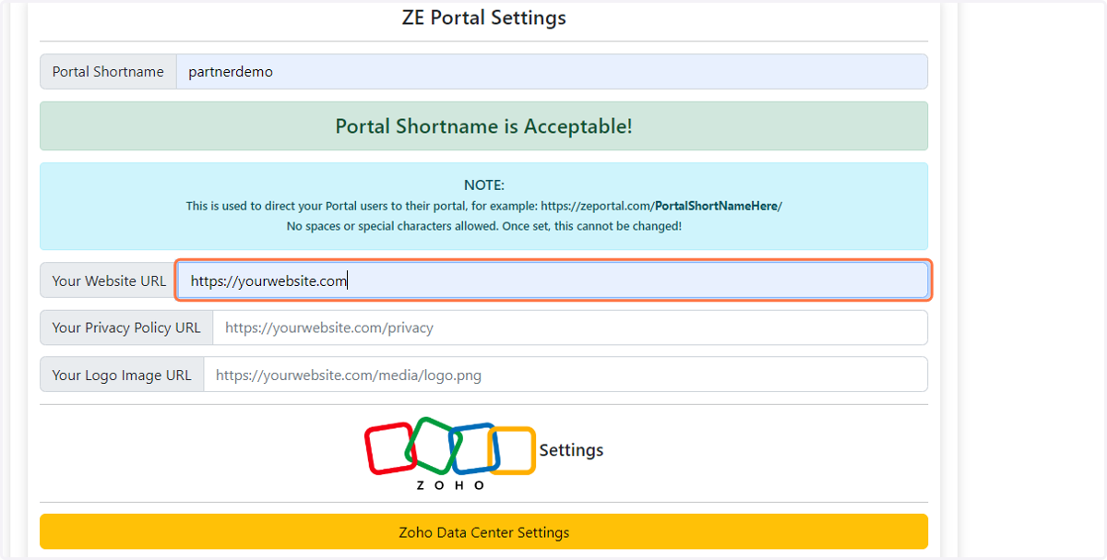This screenshot has width=1107, height=560.
Task: Click the NOTE: heading in blue box
Action: click(x=483, y=185)
